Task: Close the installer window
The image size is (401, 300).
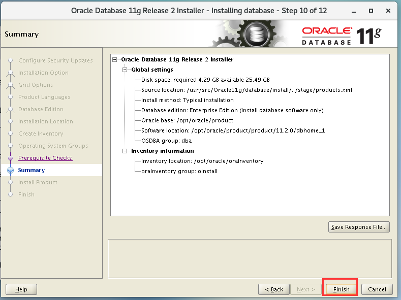Action: 388,11
